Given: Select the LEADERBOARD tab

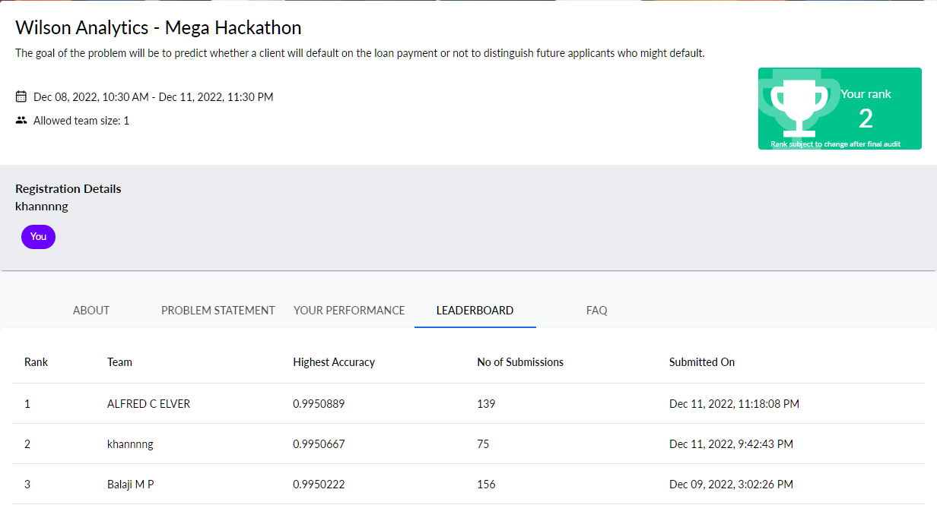Looking at the screenshot, I should coord(475,310).
